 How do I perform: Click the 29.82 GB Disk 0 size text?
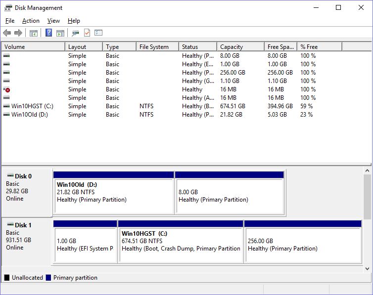click(x=17, y=191)
